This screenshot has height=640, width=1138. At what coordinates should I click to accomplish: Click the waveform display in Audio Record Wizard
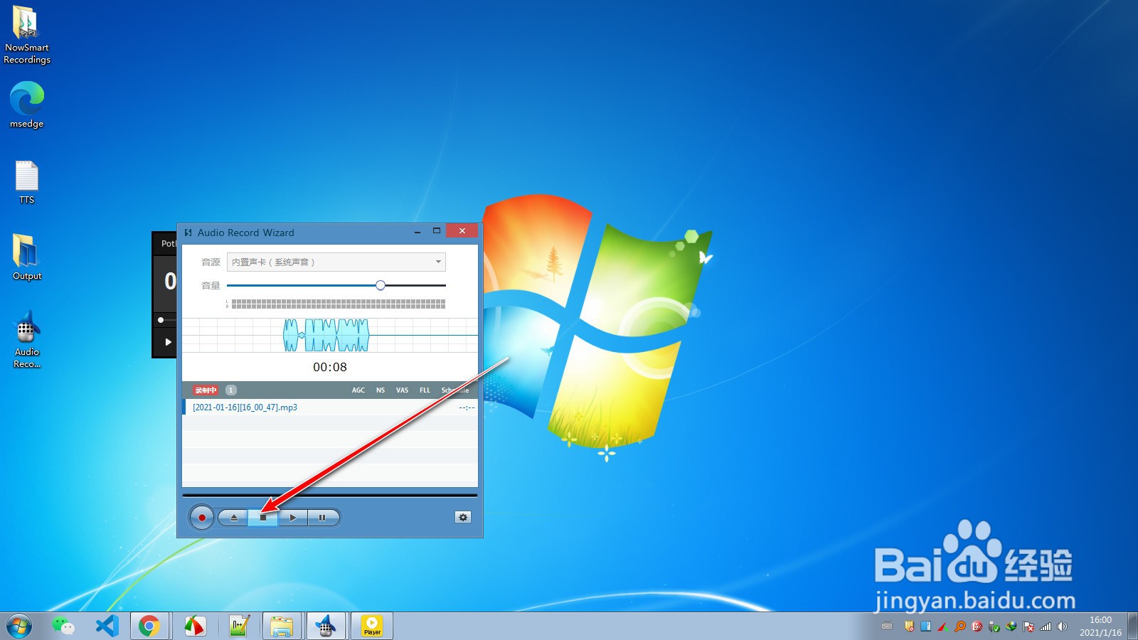(x=330, y=335)
